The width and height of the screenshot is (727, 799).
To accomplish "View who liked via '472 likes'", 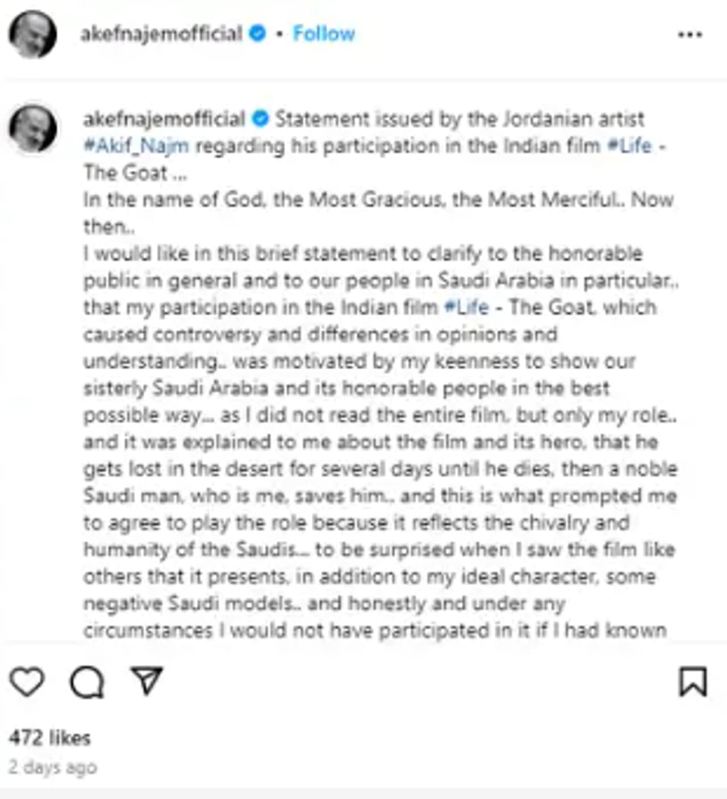I will (x=50, y=738).
